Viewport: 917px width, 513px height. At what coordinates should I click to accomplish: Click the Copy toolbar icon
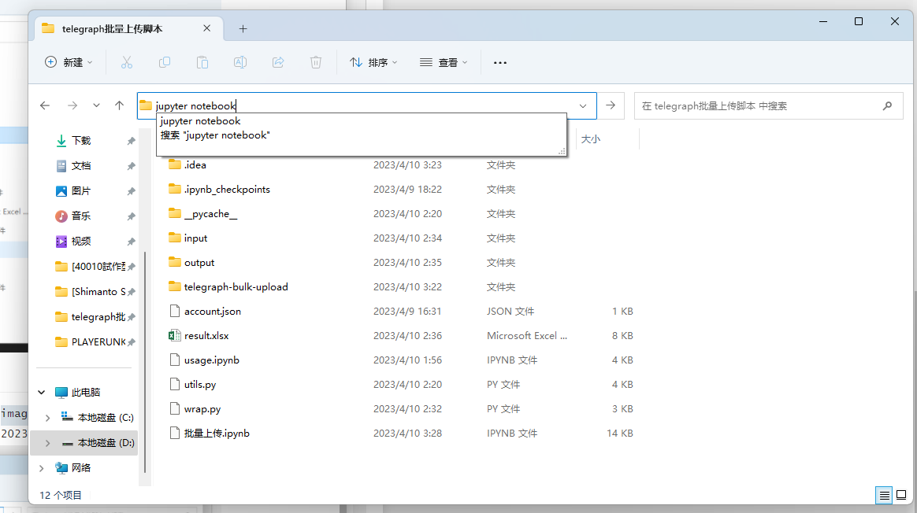tap(165, 62)
